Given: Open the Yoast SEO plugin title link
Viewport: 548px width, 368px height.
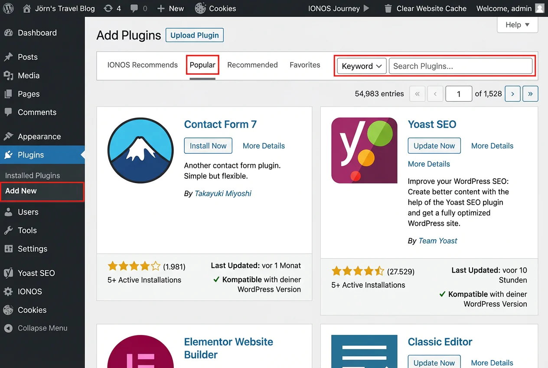Looking at the screenshot, I should (432, 125).
